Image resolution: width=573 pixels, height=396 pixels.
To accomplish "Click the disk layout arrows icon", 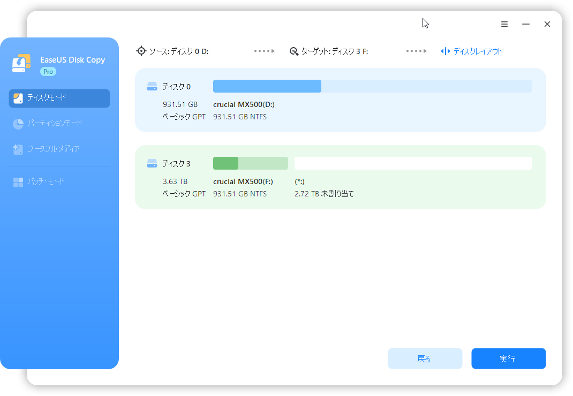I will [445, 51].
